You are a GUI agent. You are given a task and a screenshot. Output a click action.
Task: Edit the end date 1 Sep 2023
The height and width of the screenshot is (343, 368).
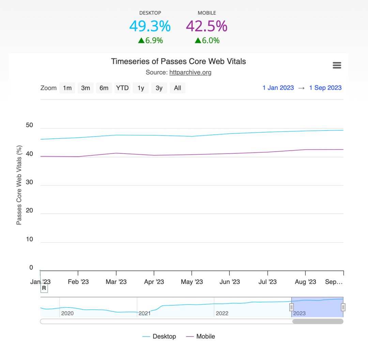pos(325,88)
